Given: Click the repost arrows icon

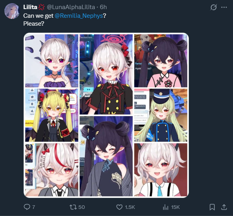Looking at the screenshot, I should pyautogui.click(x=73, y=207).
